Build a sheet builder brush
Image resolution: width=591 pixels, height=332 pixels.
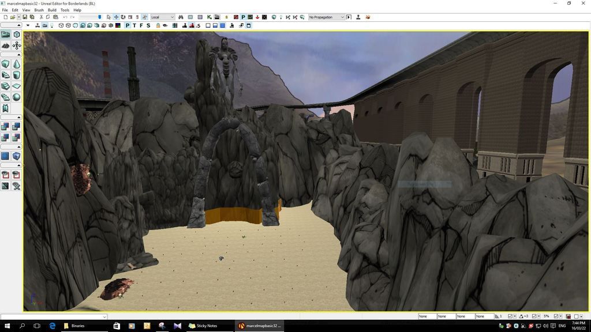(17, 86)
